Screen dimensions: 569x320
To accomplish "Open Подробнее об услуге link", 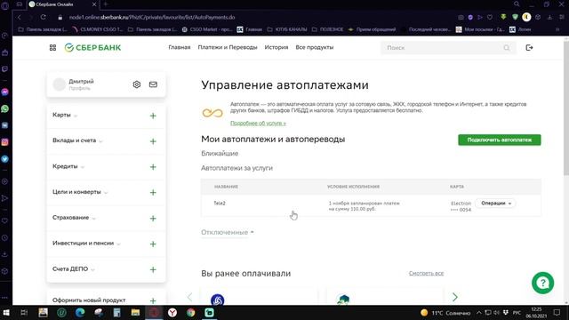I will (258, 124).
